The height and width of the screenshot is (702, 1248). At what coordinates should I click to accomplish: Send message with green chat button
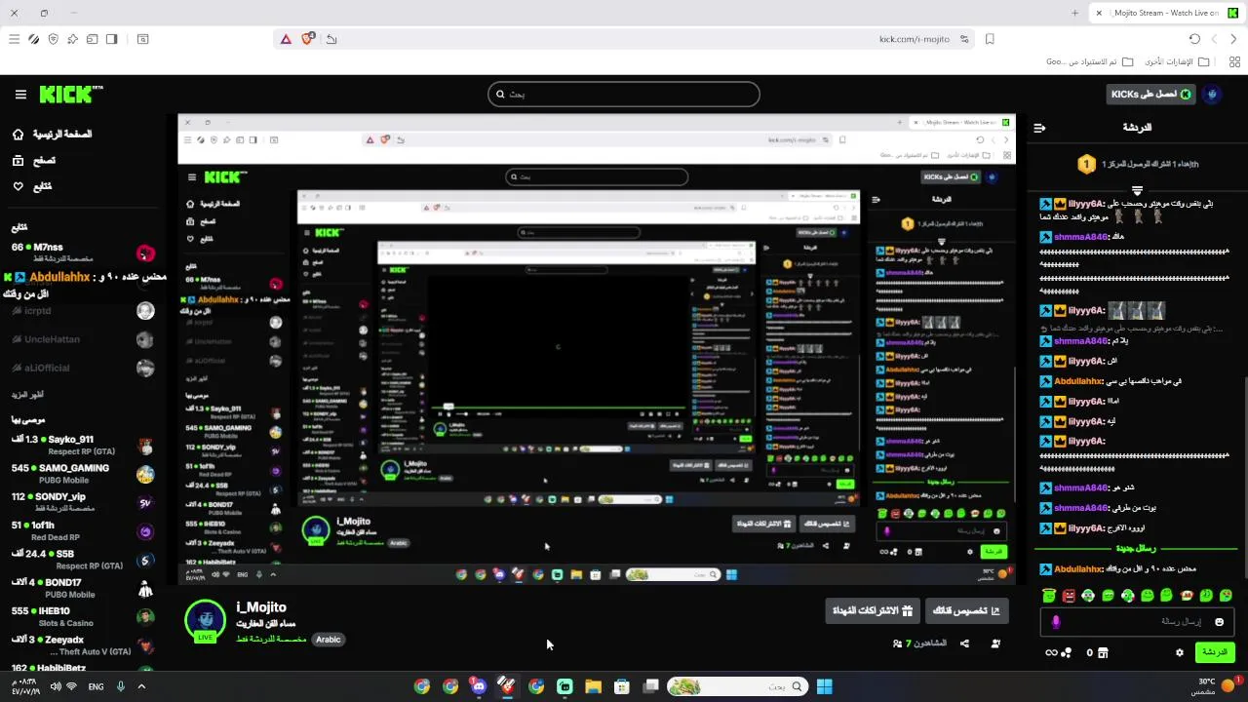(x=1215, y=652)
